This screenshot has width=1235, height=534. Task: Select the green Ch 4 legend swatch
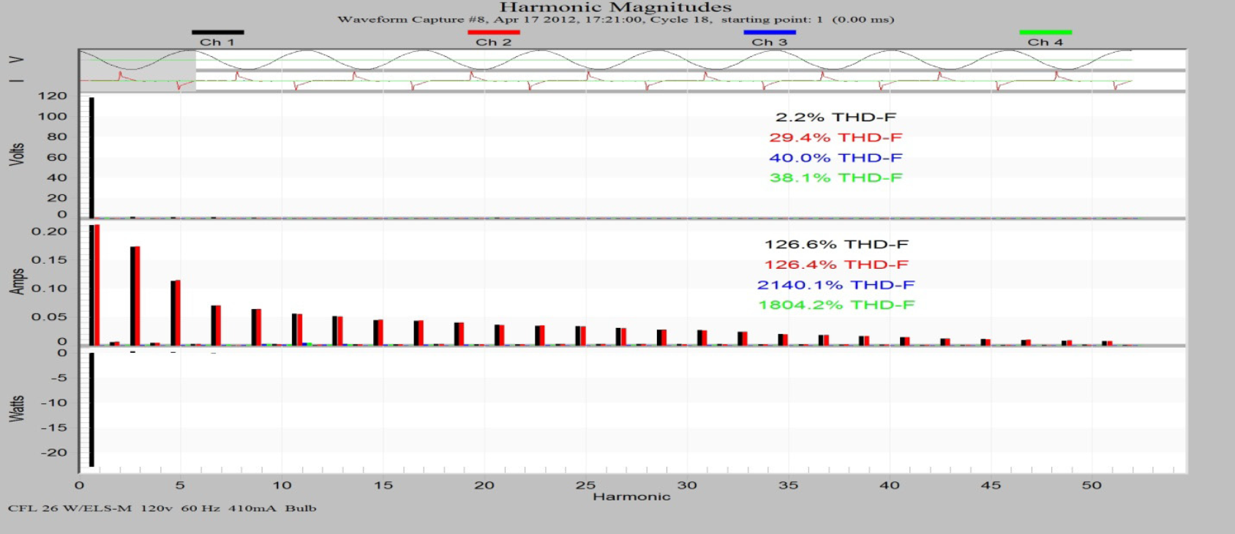coord(1046,32)
